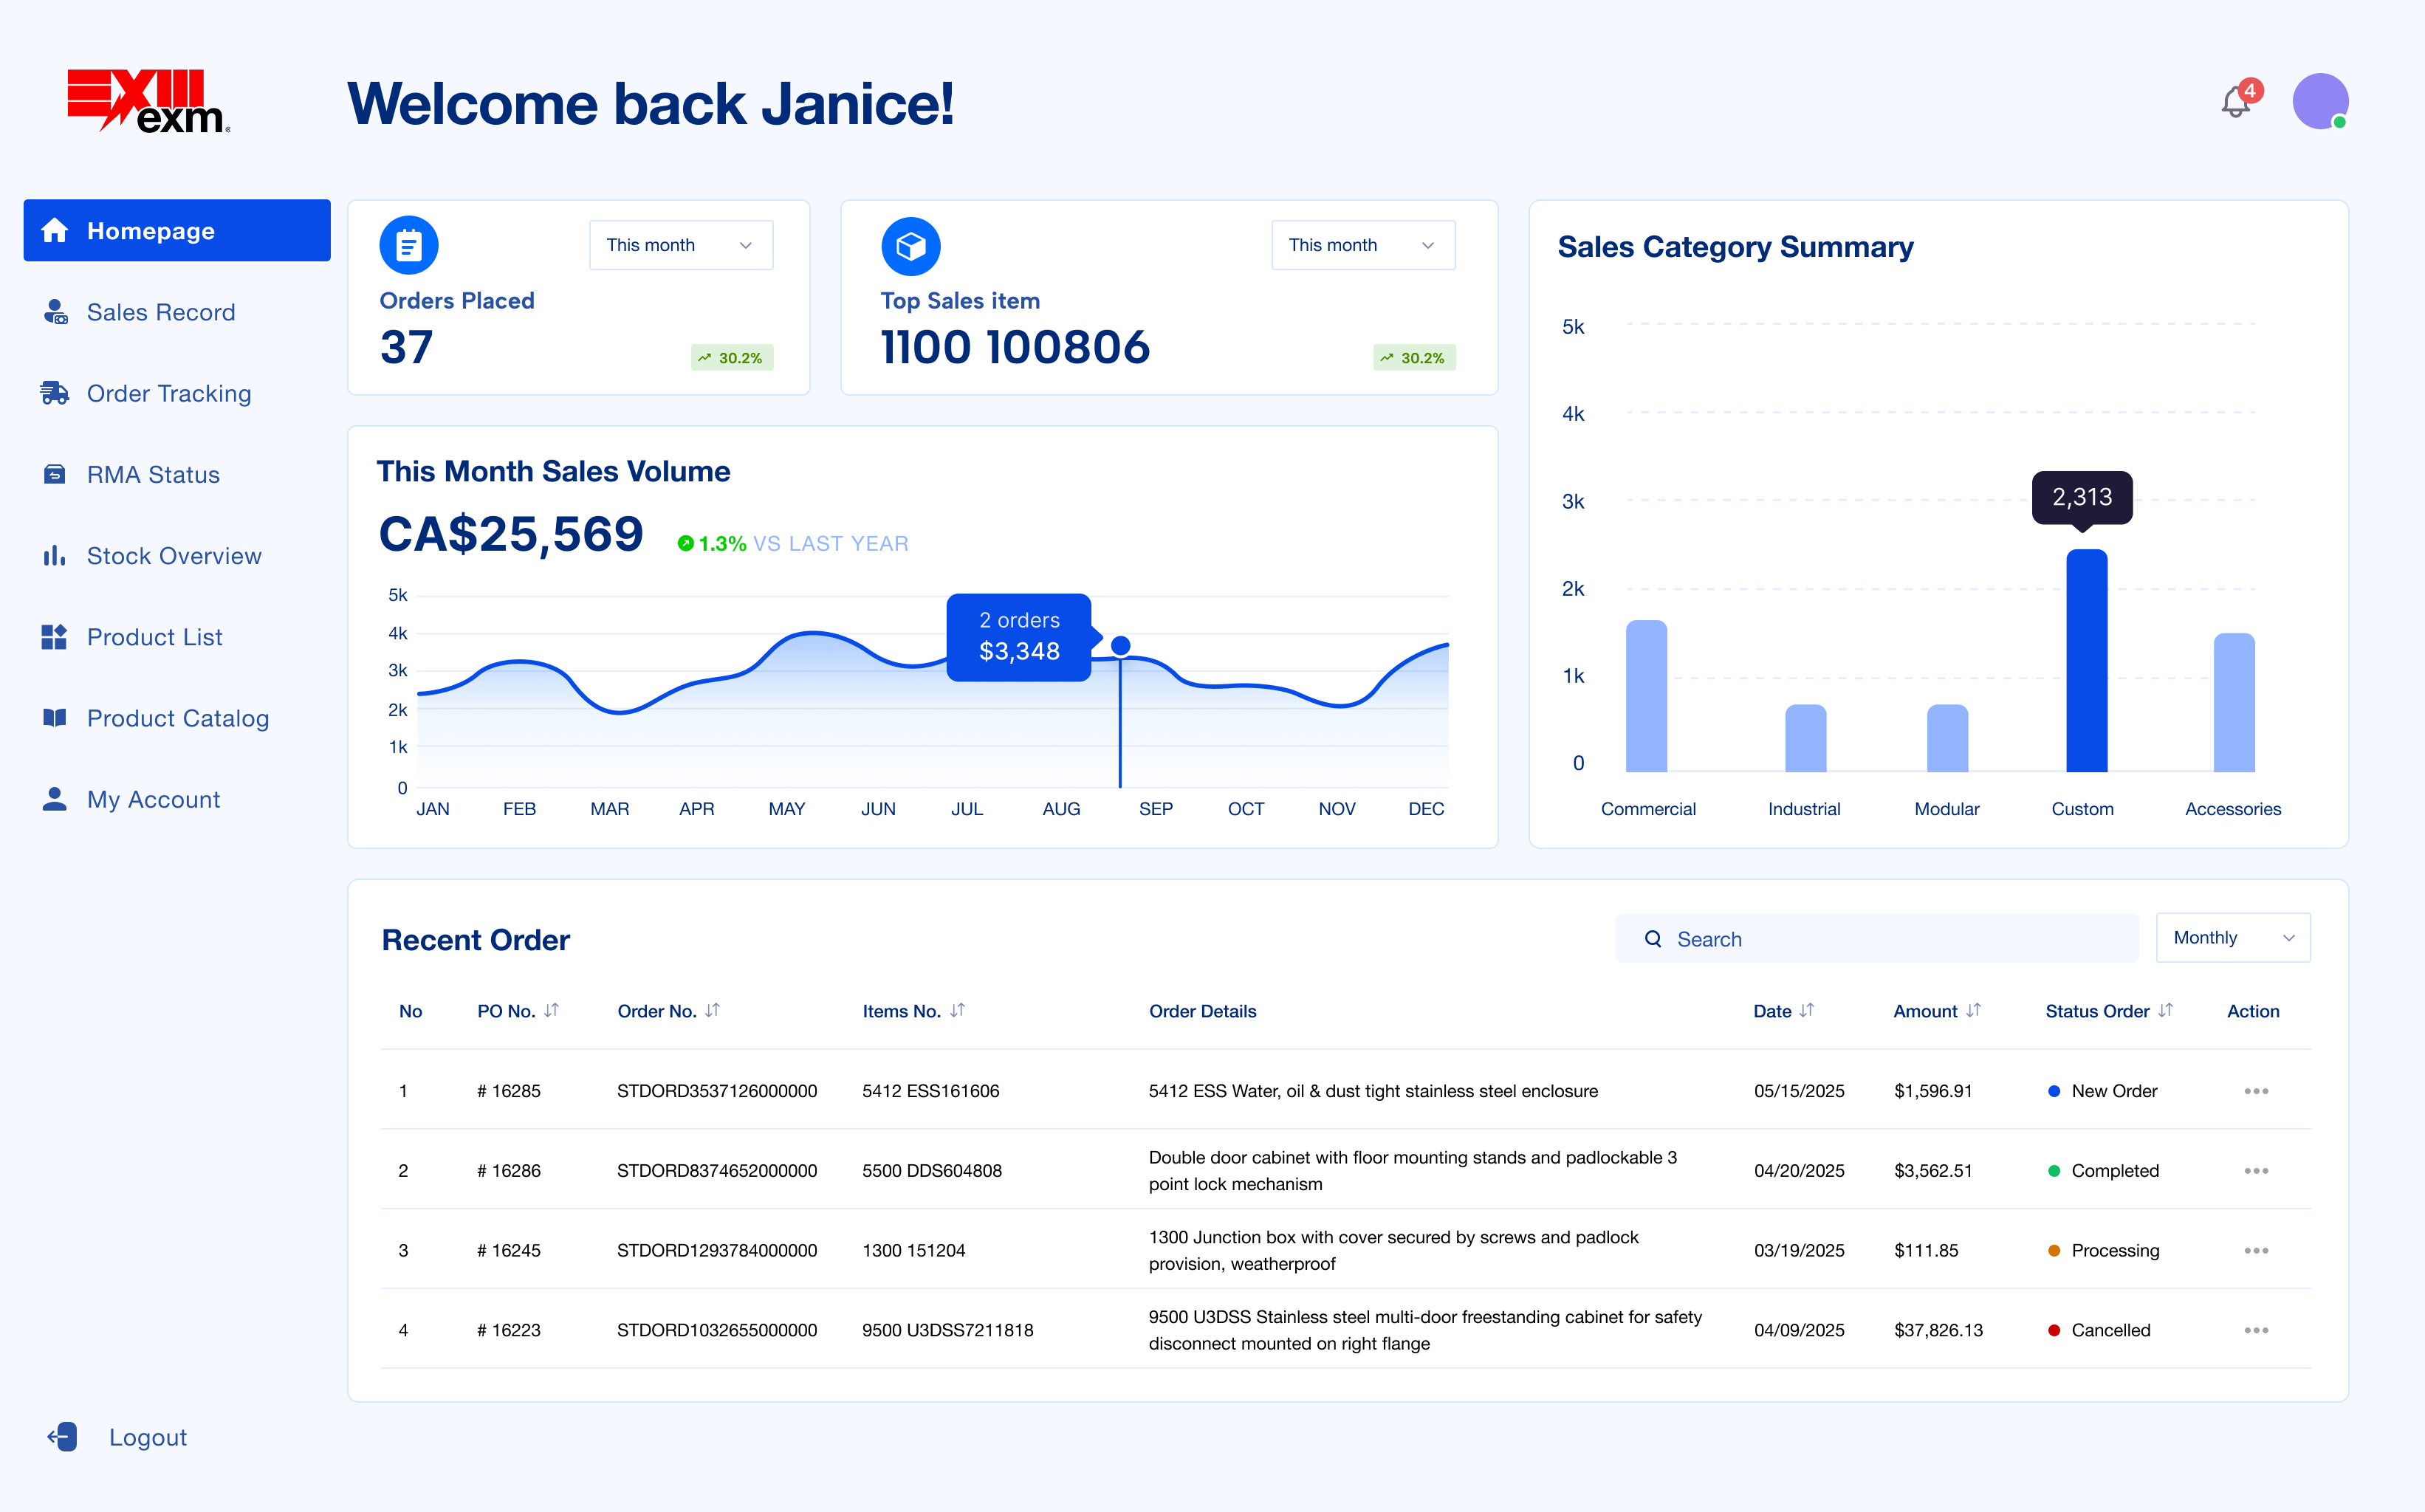2425x1512 pixels.
Task: Expand Orders Placed This month dropdown
Action: (681, 245)
